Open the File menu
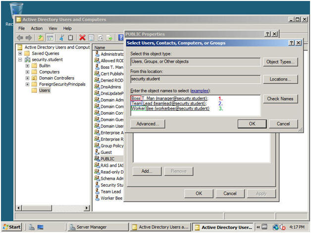 coord(21,28)
